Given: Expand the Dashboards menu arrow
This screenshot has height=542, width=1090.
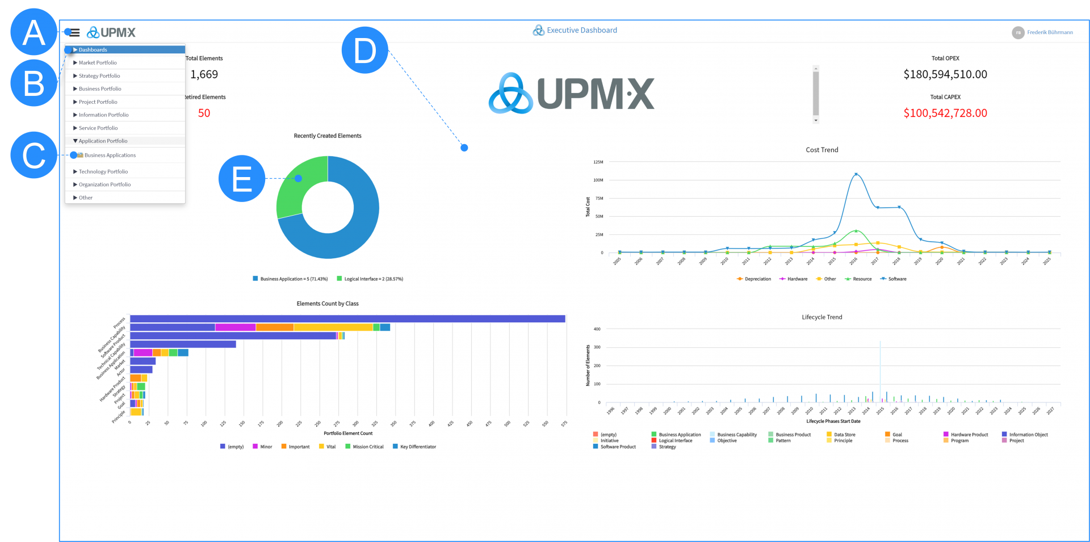Looking at the screenshot, I should (75, 50).
